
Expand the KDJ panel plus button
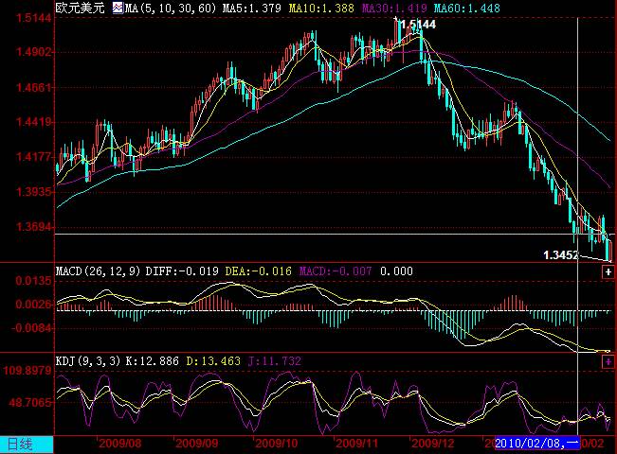pos(608,361)
